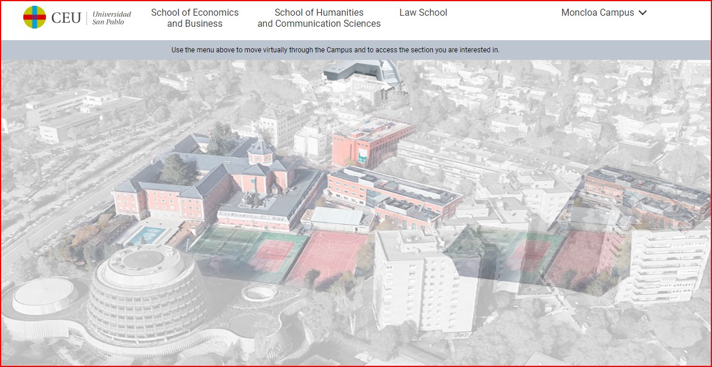Expand the Moncloa Campus dropdown

tap(597, 13)
